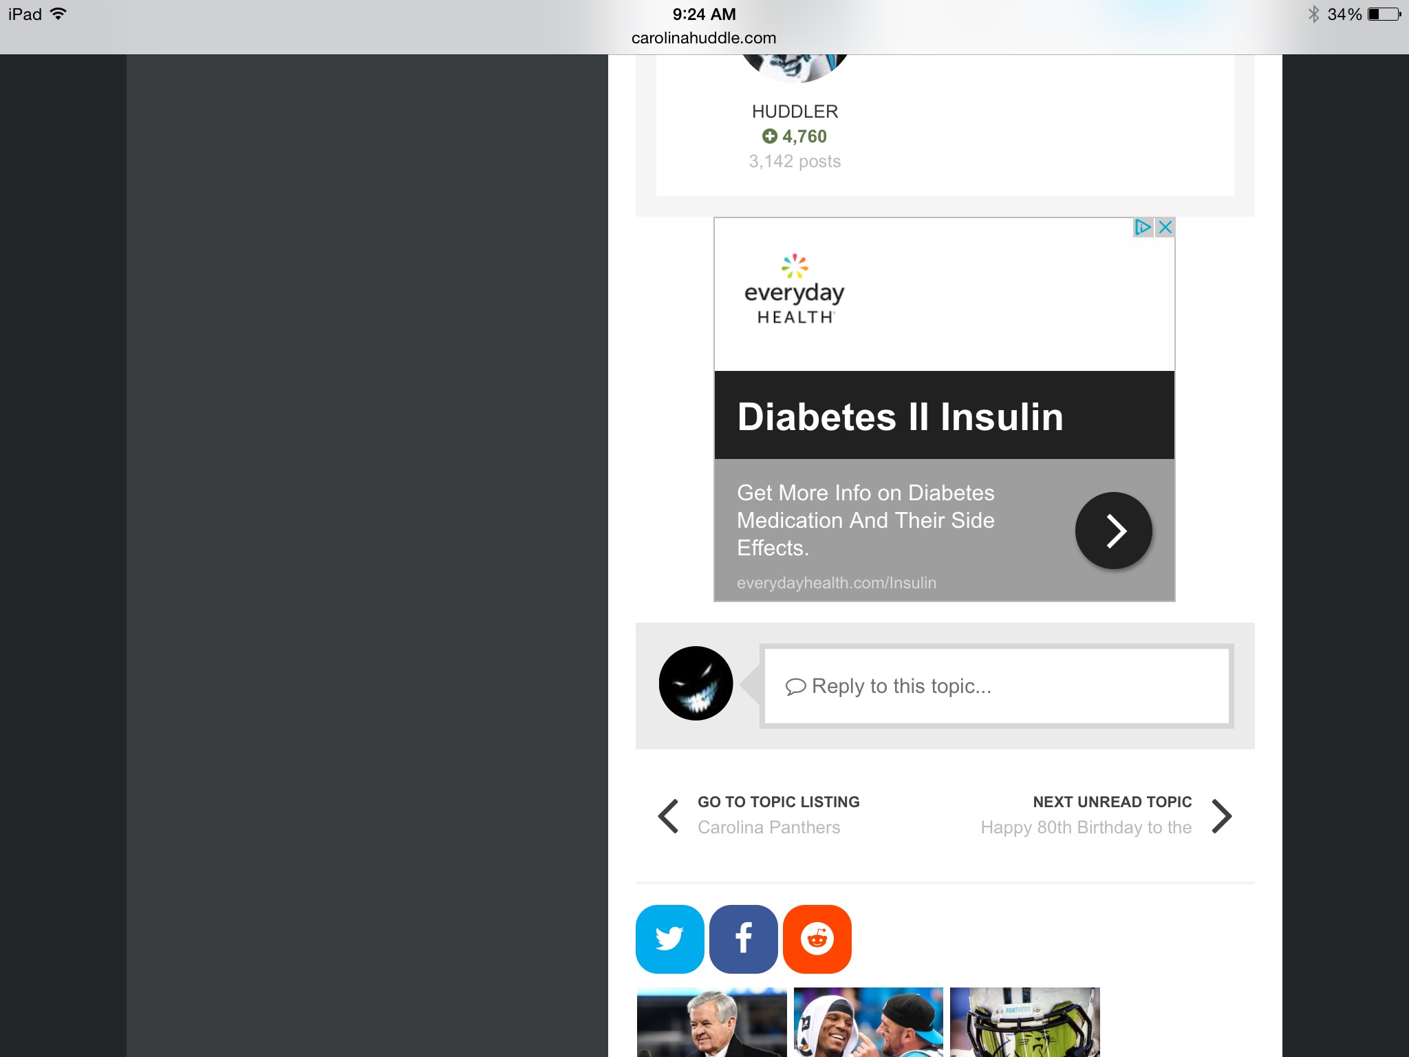Open the Panthers helmet thumbnail
The height and width of the screenshot is (1057, 1409).
click(x=1025, y=1022)
